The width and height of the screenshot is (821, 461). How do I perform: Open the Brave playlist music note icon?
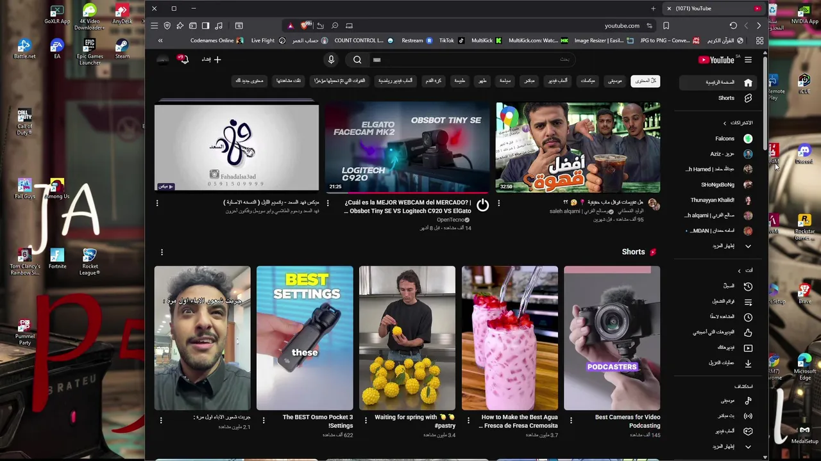pos(219,26)
